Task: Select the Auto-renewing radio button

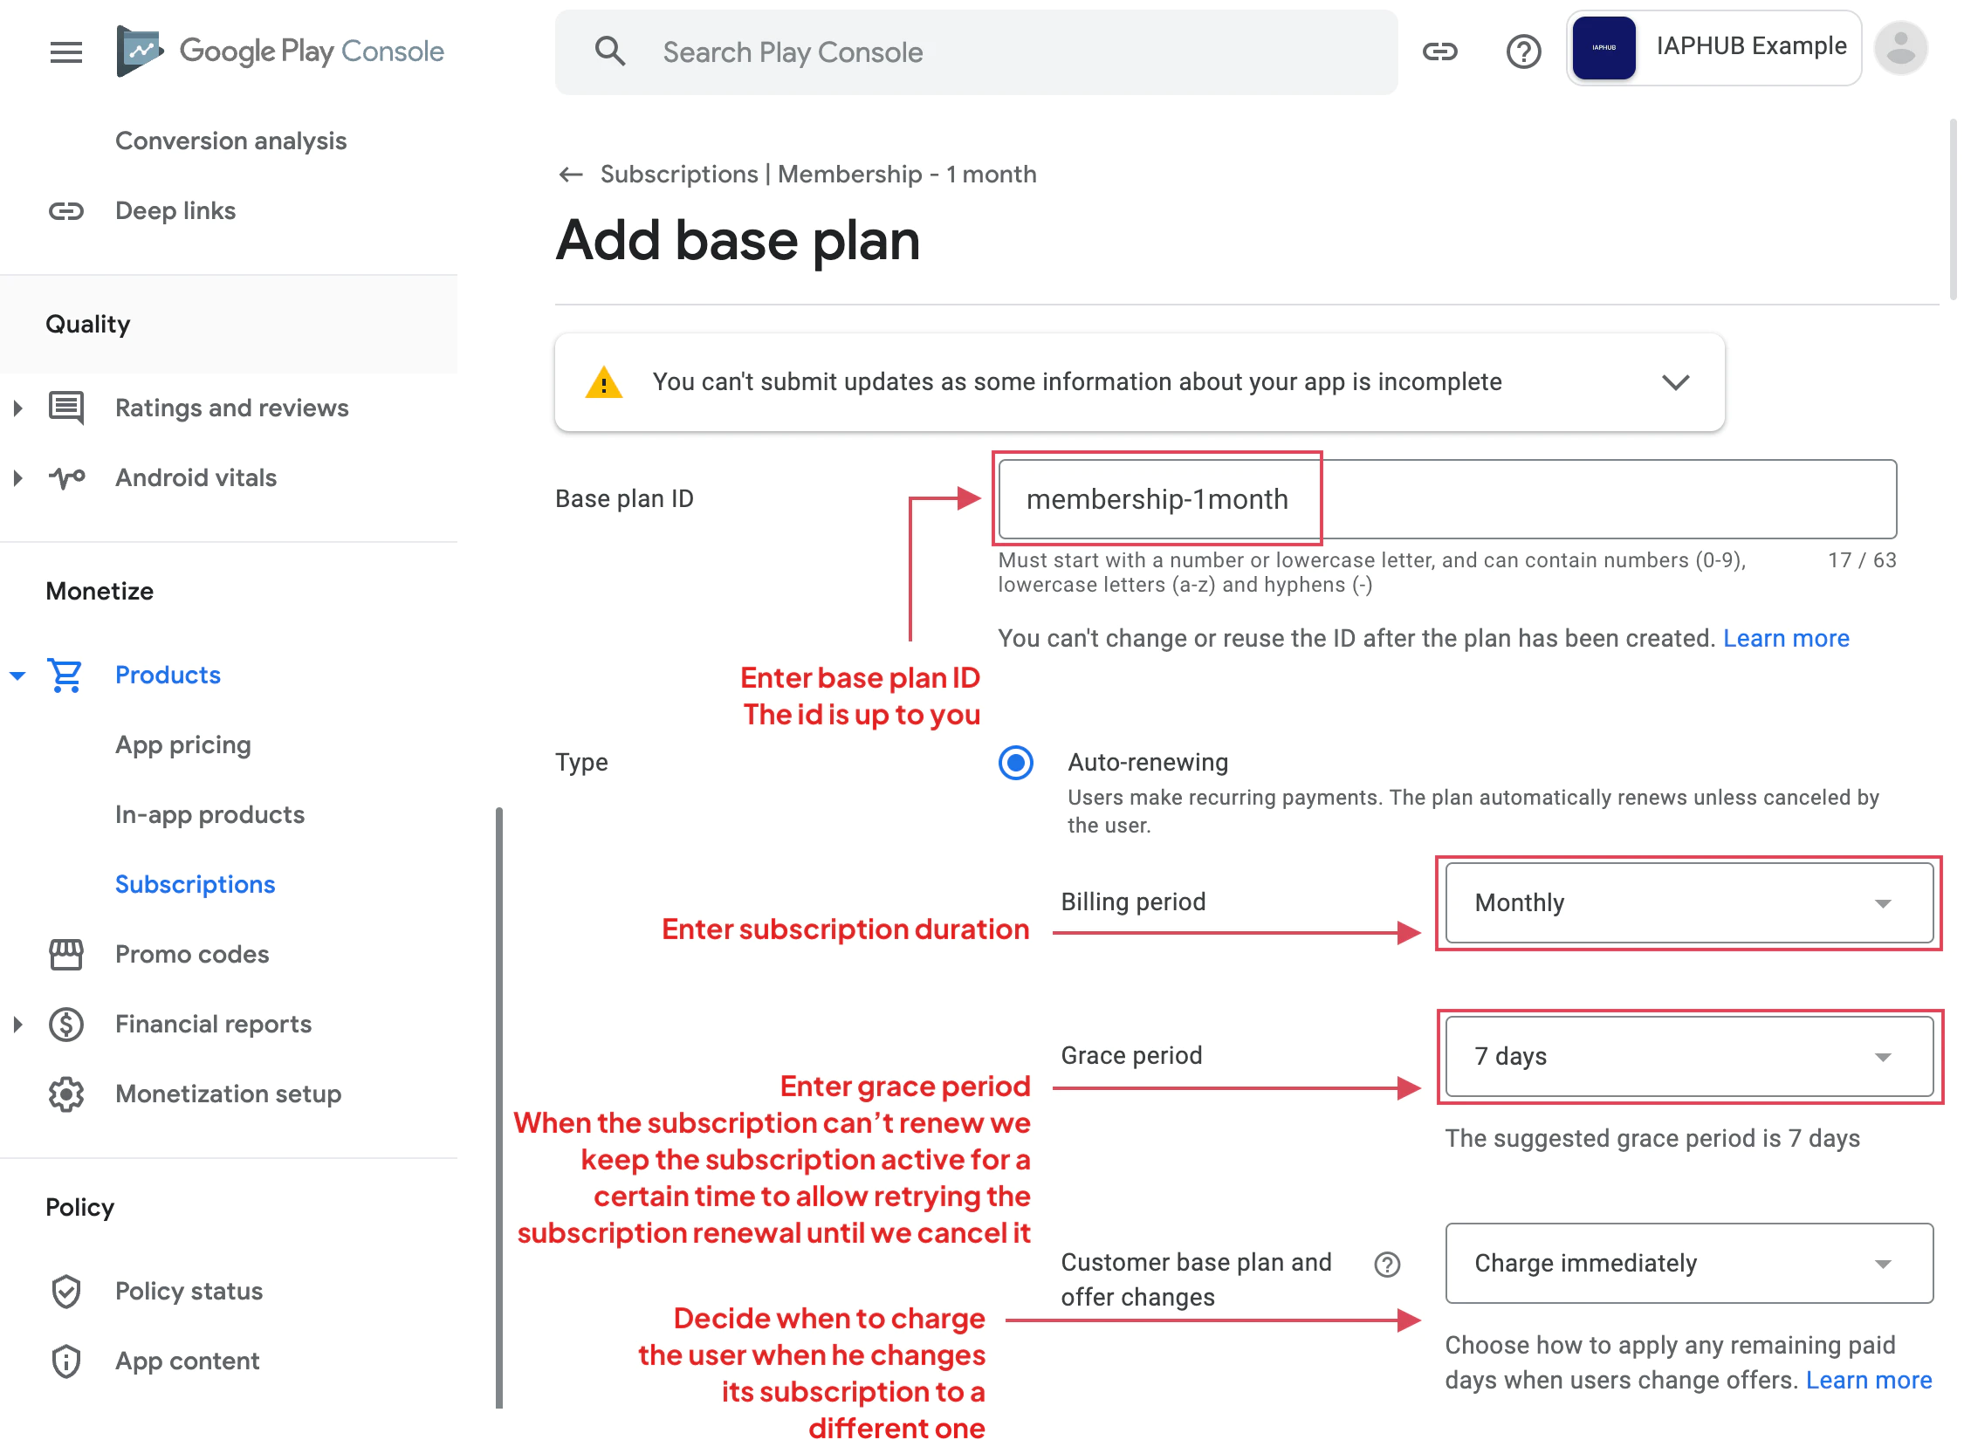Action: tap(1015, 764)
